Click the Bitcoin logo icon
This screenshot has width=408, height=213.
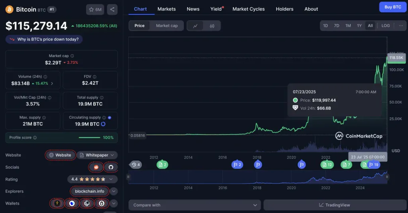(10, 10)
